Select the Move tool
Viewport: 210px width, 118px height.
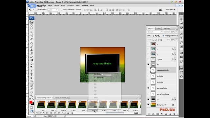31,22
